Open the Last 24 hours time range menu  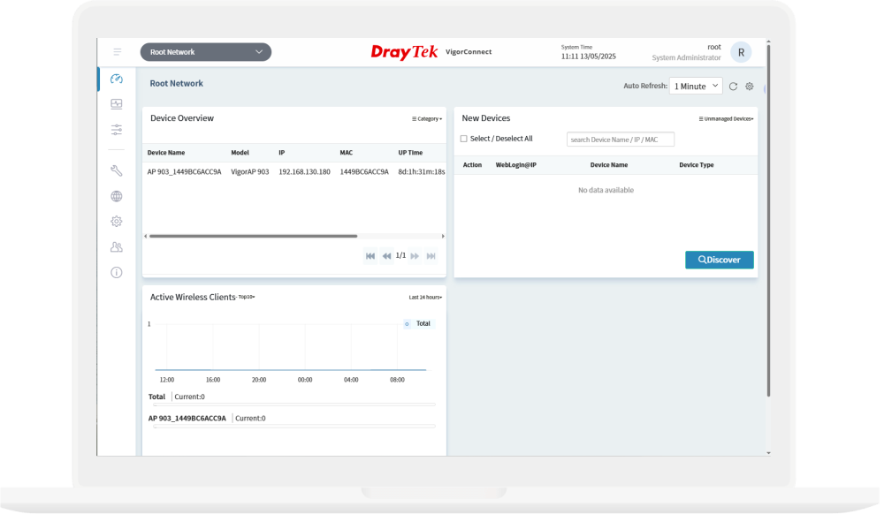(x=425, y=298)
